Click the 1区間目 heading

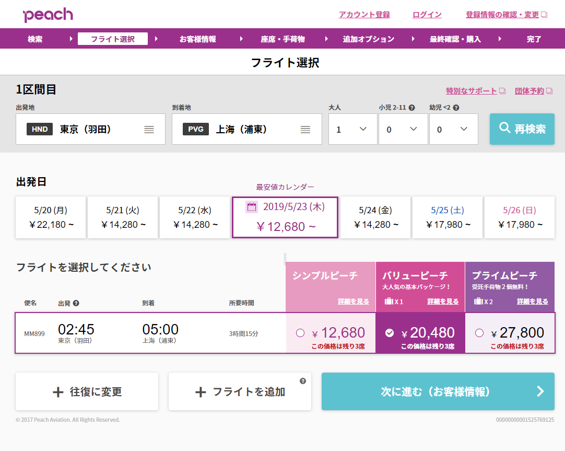point(36,89)
